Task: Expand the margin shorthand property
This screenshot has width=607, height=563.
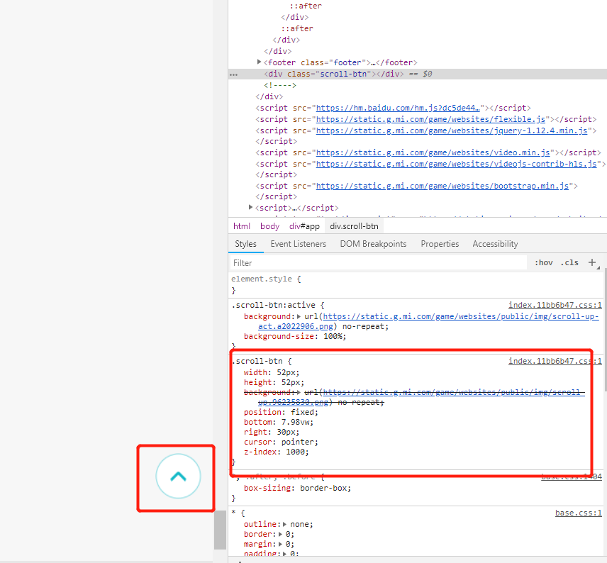Action: coord(280,544)
